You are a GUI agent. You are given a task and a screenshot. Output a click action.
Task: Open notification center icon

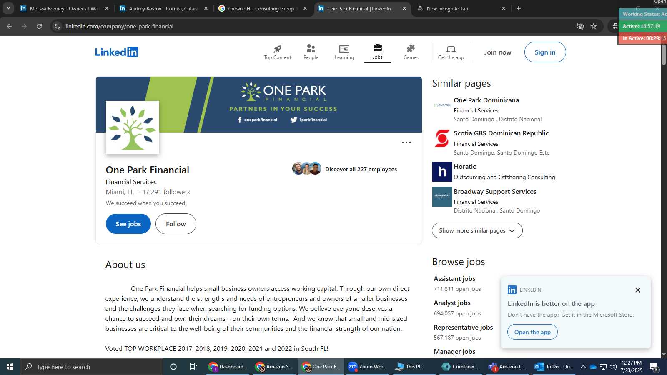[654, 367]
